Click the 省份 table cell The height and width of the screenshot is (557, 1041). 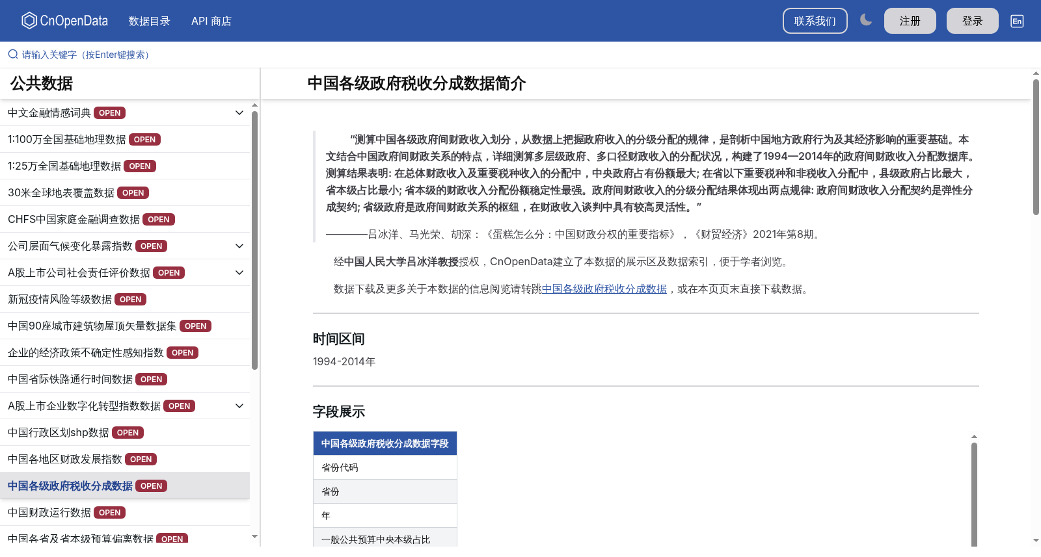tap(385, 491)
